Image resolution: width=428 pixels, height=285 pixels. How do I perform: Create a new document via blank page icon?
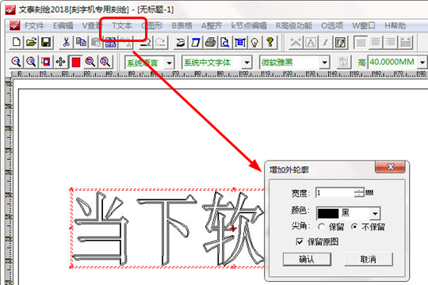17,42
